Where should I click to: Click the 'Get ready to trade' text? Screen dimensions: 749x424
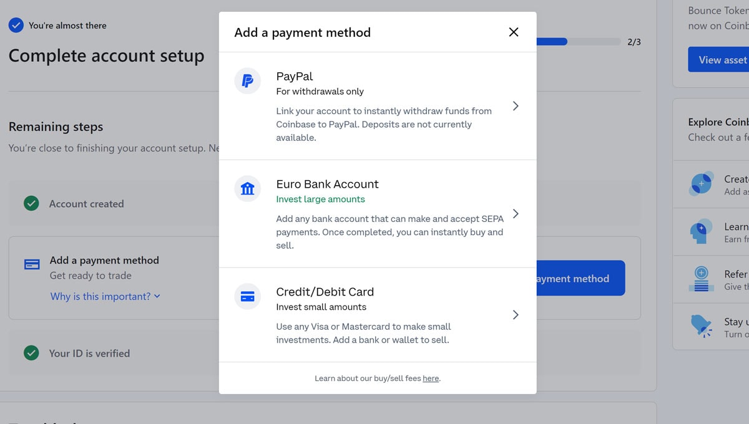pos(91,276)
